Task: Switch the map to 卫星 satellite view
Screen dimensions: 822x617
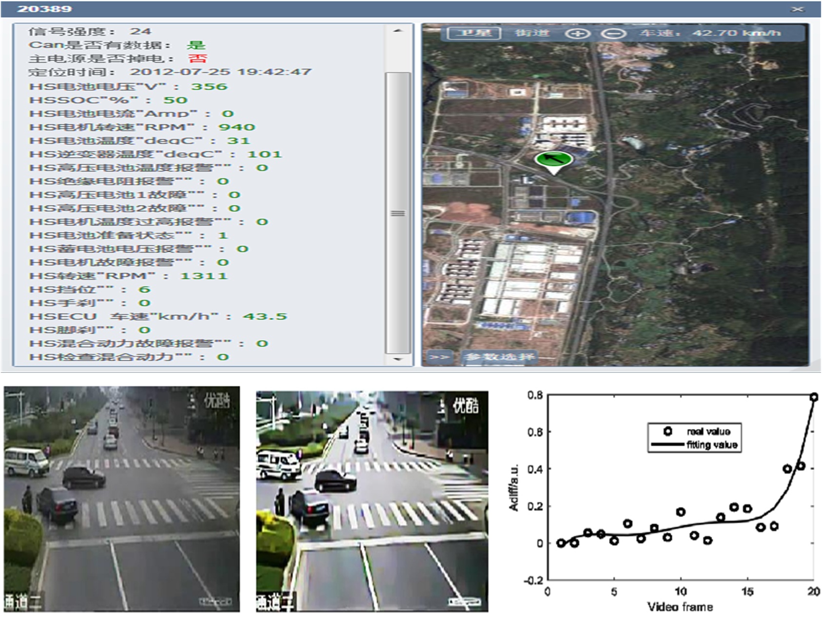Action: 474,33
